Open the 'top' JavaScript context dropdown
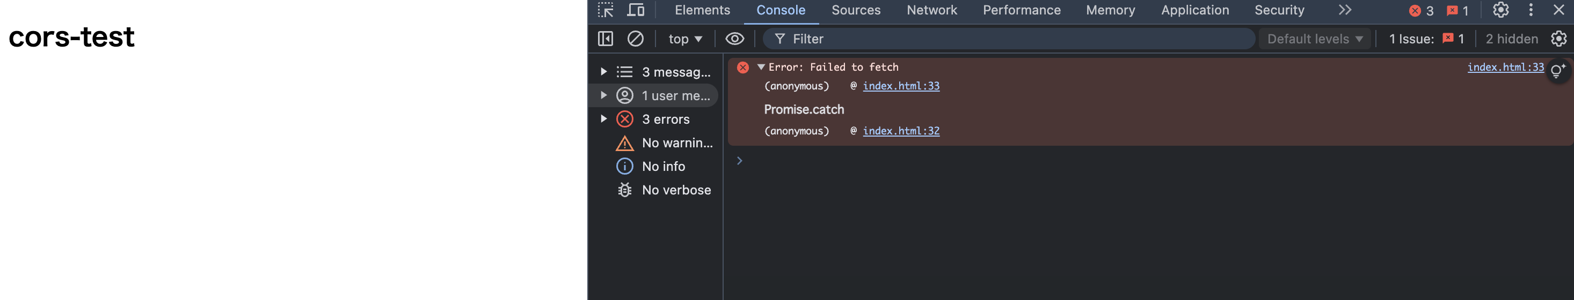1574x300 pixels. pyautogui.click(x=685, y=39)
